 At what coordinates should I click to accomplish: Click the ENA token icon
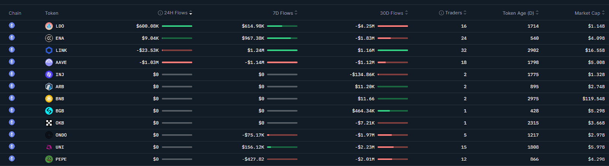(x=49, y=38)
